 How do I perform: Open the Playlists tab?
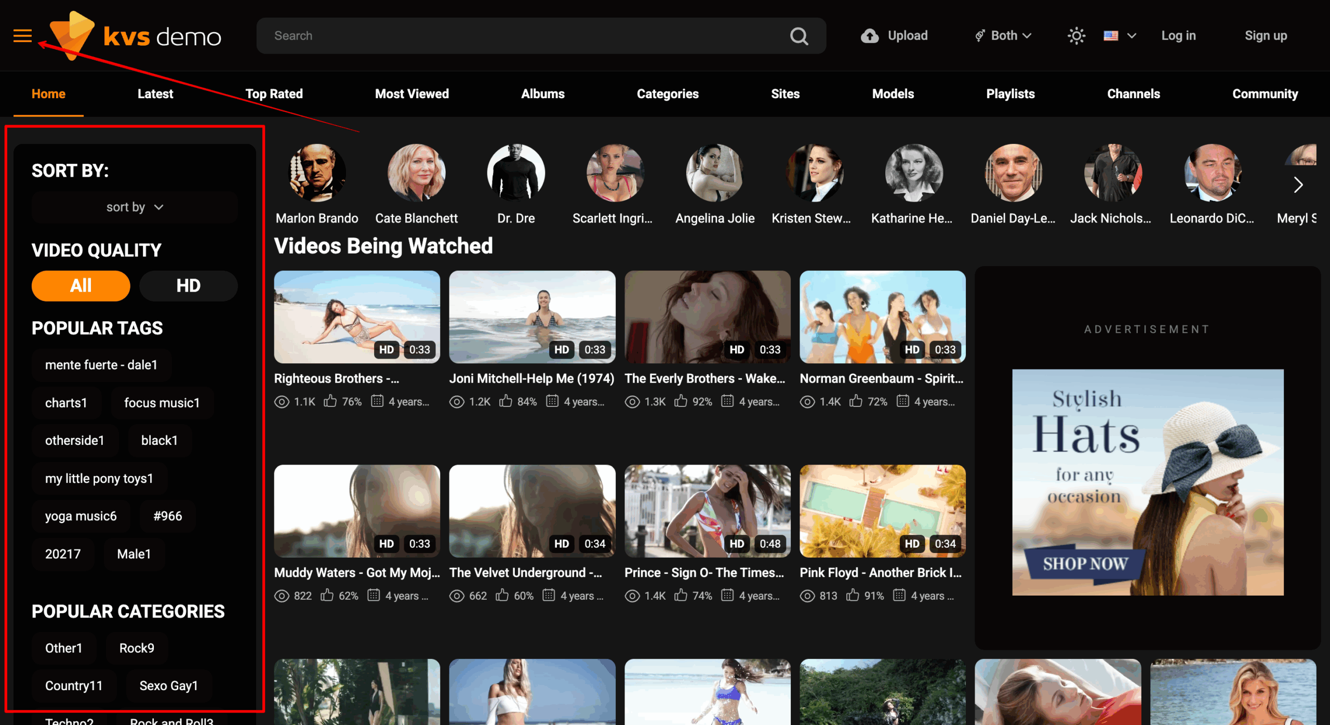point(1010,94)
